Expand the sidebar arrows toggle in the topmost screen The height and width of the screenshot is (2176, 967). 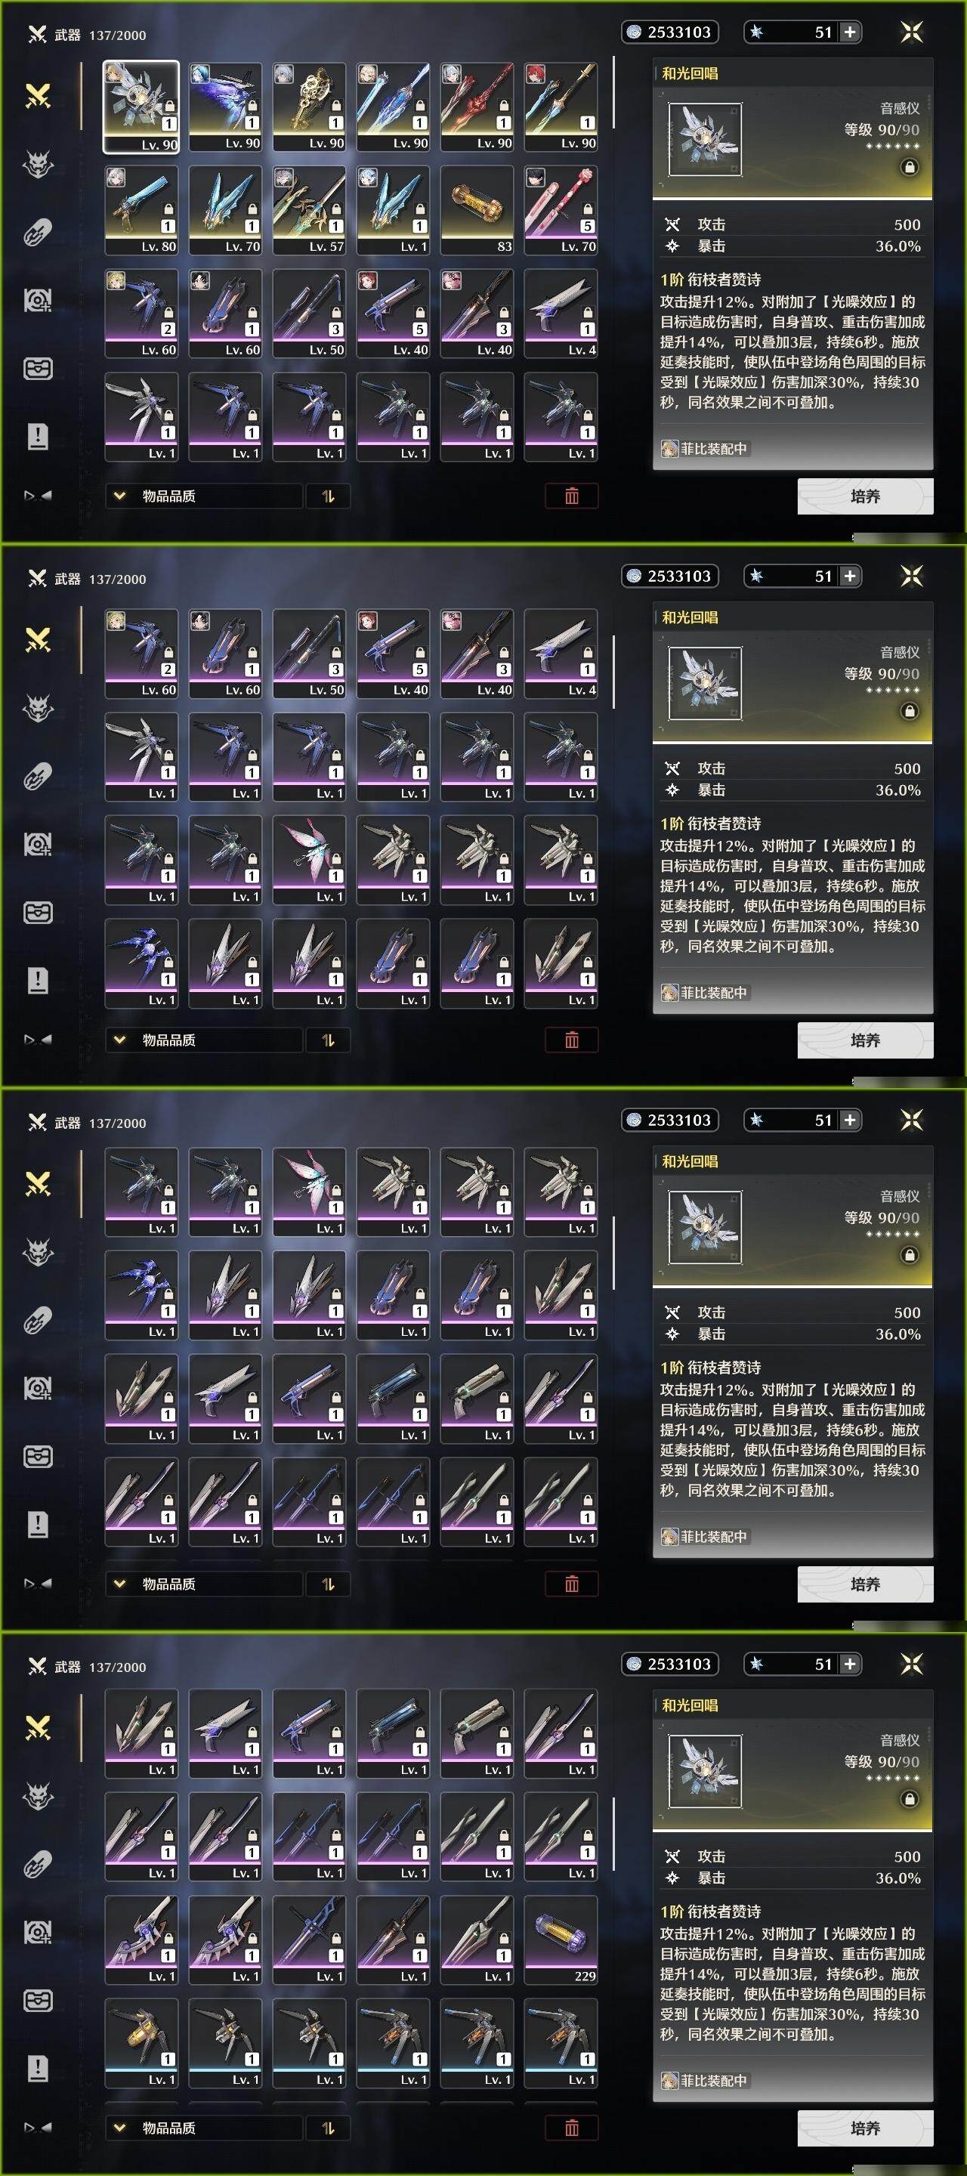coord(38,496)
